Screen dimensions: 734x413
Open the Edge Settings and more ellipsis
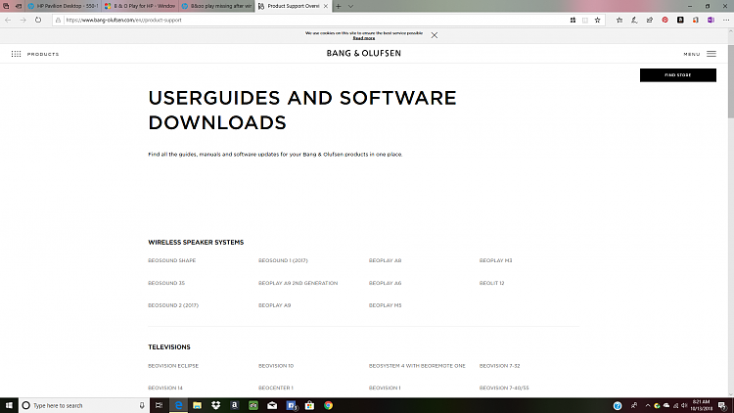726,21
